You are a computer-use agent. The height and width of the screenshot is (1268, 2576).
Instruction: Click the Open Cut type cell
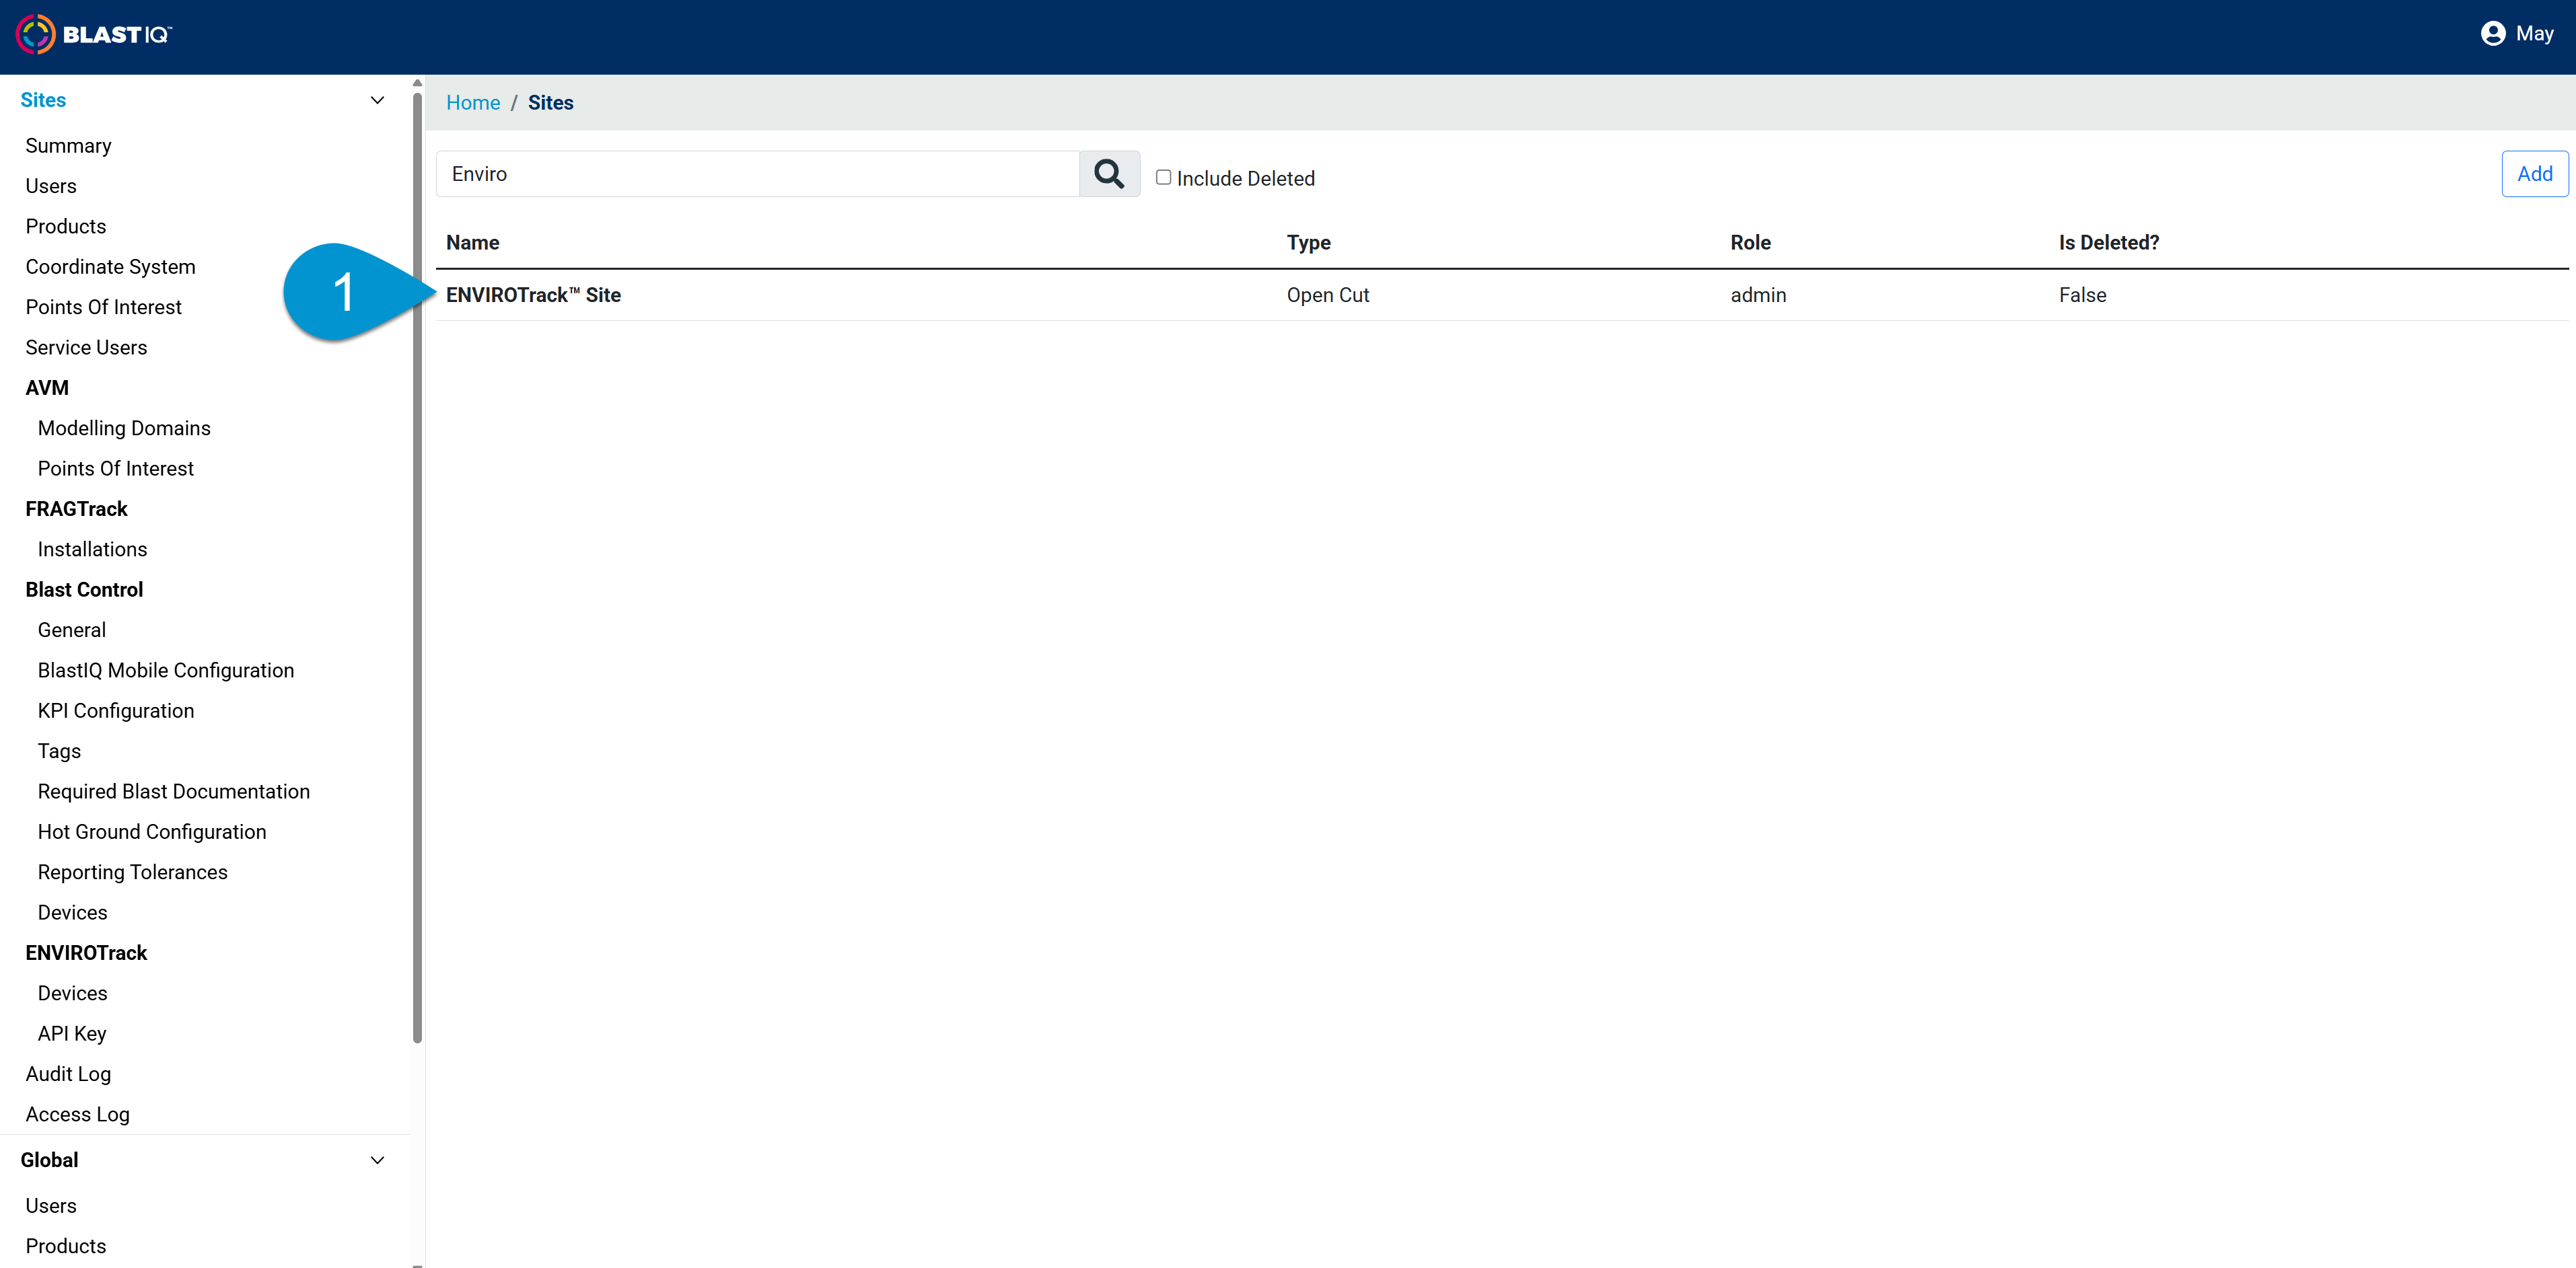click(1328, 295)
